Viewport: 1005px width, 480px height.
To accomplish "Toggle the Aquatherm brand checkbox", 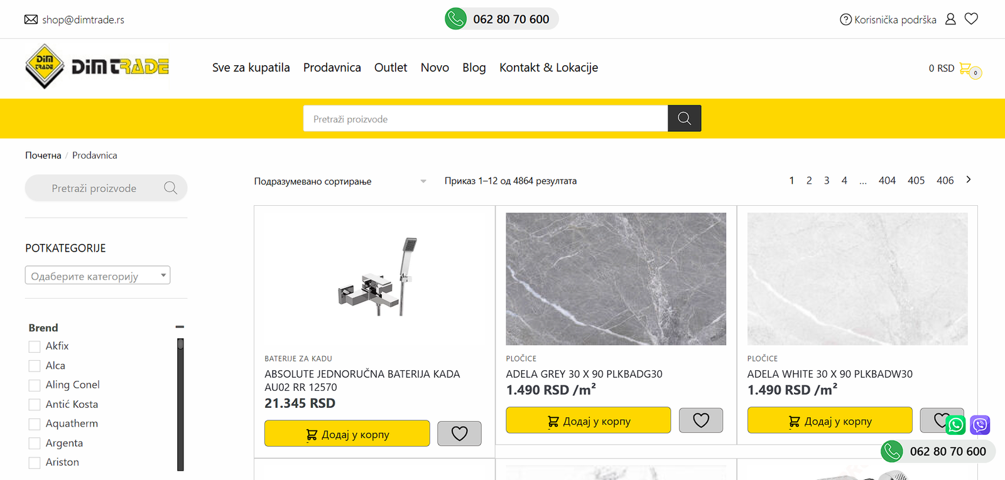I will coord(35,424).
